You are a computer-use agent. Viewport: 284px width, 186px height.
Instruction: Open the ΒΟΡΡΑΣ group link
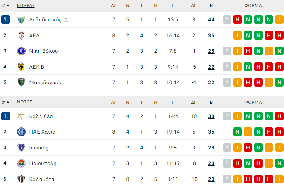click(26, 5)
